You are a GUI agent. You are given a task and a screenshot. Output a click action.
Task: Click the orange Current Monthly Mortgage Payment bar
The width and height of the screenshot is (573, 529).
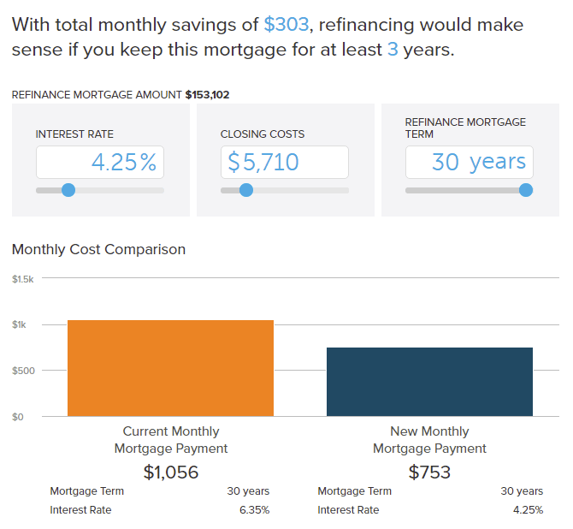pyautogui.click(x=170, y=368)
